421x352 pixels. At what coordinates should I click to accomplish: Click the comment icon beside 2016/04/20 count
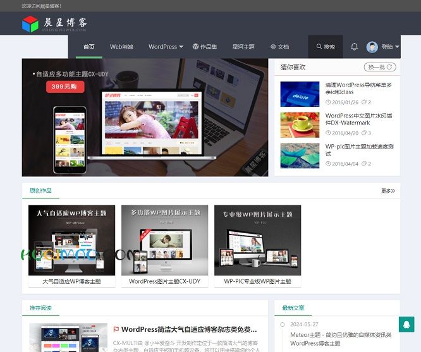pos(364,133)
